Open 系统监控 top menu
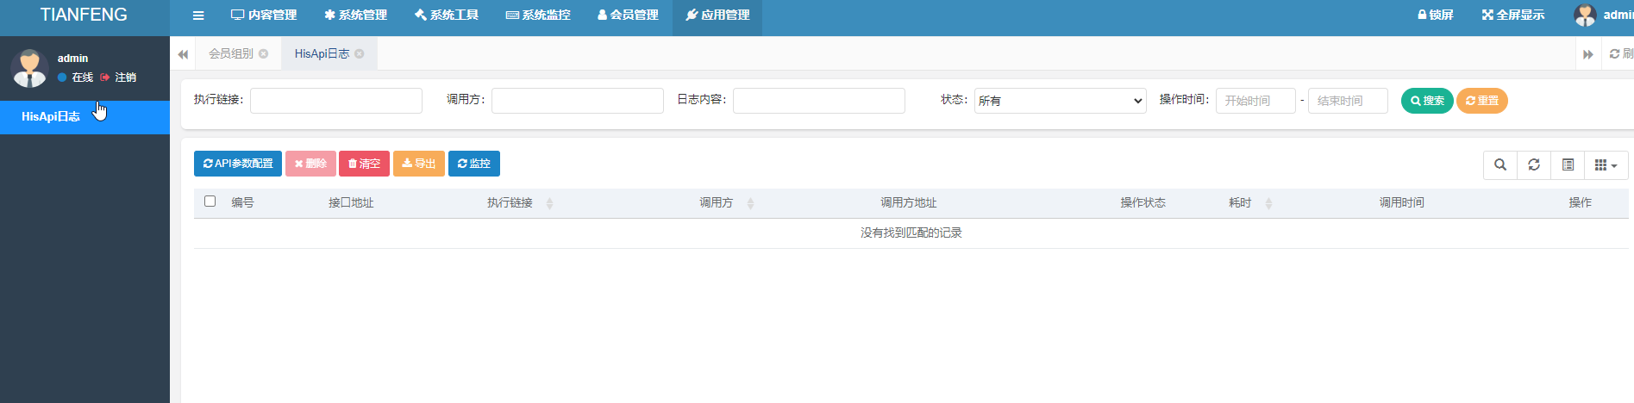 pos(538,15)
